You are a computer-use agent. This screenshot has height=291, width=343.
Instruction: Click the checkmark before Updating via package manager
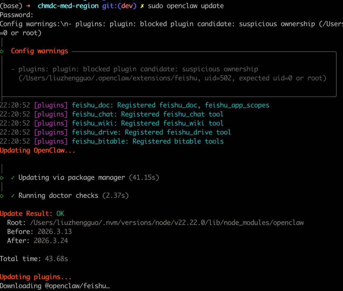pos(13,177)
